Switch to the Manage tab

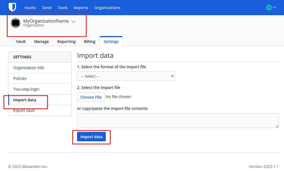(41, 41)
